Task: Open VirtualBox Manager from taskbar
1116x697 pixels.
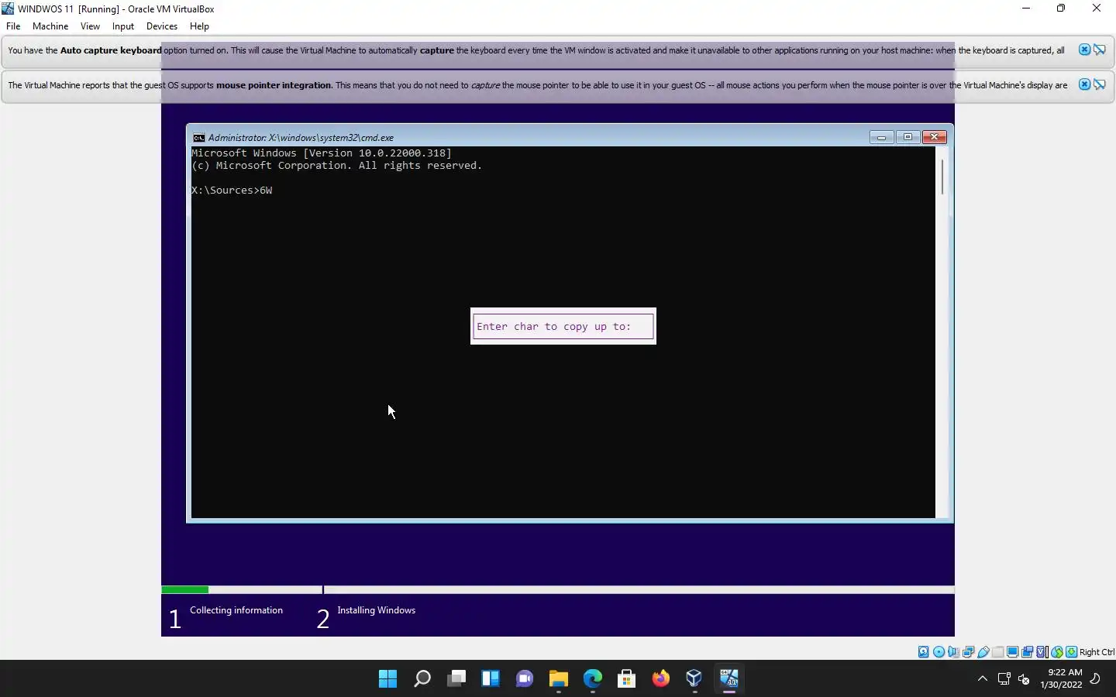Action: (694, 679)
